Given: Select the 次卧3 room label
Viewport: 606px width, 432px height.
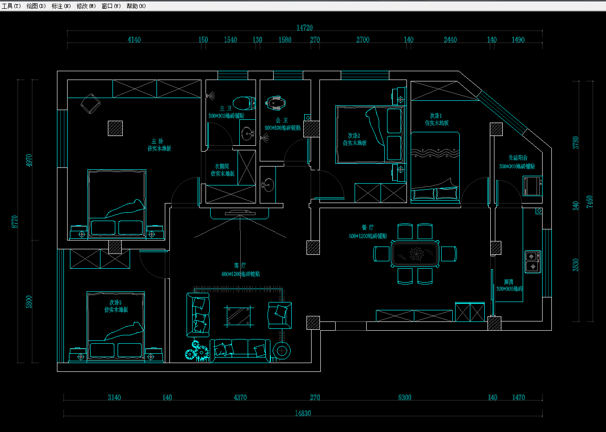Looking at the screenshot, I should tap(115, 302).
